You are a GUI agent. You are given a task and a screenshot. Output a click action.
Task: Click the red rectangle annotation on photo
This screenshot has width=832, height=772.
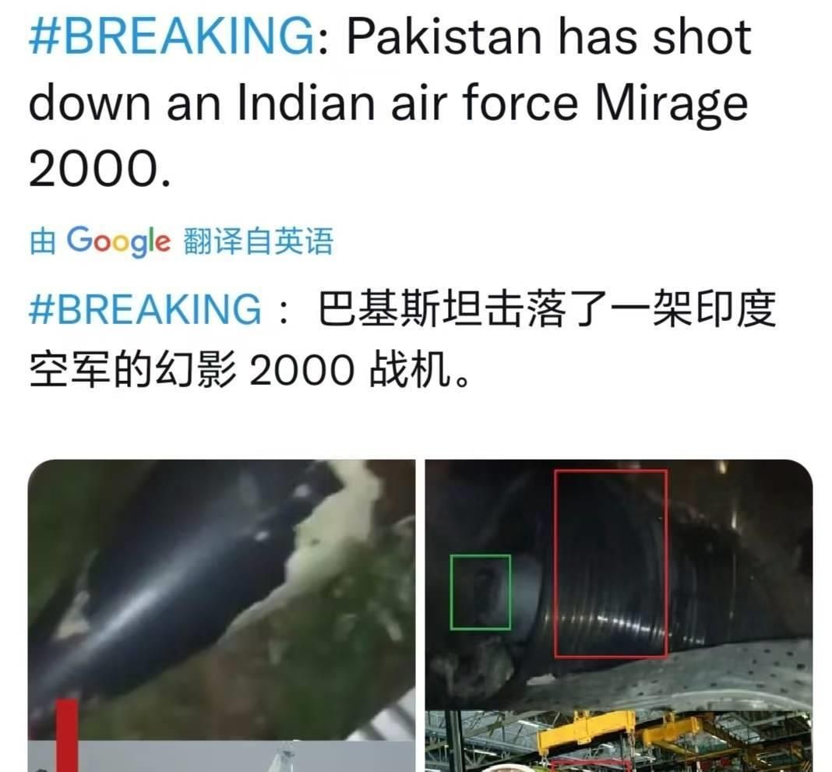coord(611,563)
